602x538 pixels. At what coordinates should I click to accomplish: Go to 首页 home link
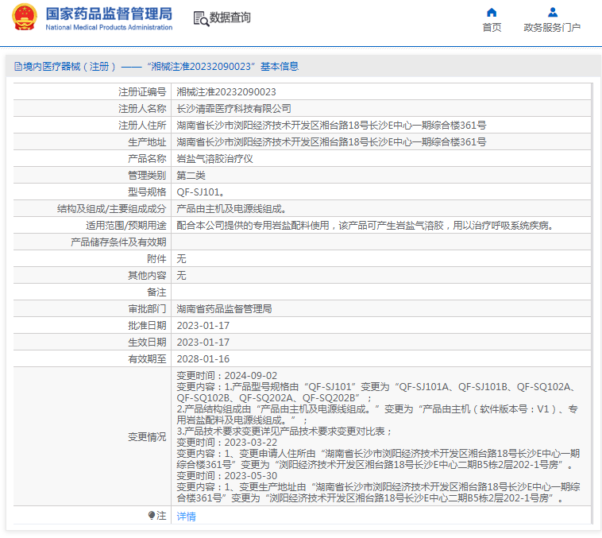click(492, 27)
